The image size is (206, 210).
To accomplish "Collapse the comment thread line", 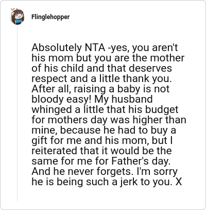I will point(17,114).
